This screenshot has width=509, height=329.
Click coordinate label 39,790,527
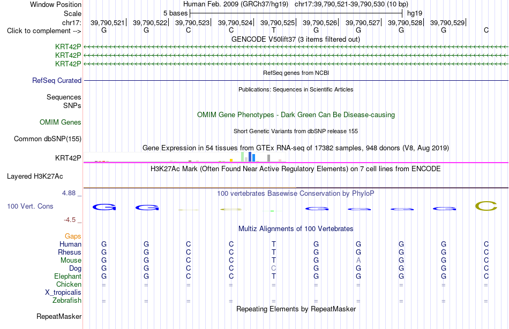[x=362, y=22]
